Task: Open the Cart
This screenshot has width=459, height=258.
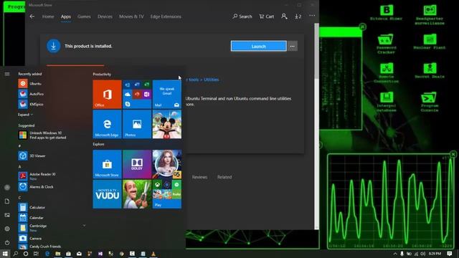Action: pos(266,16)
